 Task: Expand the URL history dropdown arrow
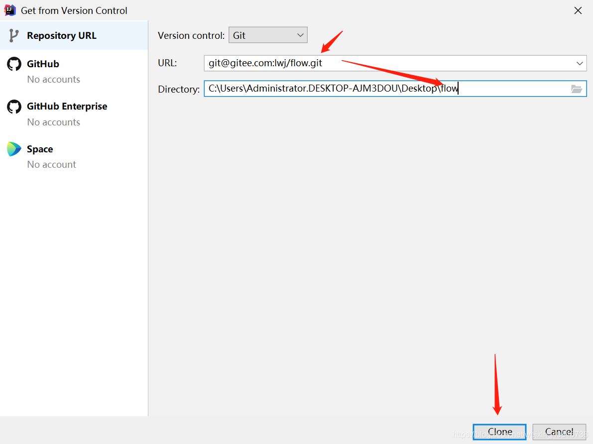point(580,63)
